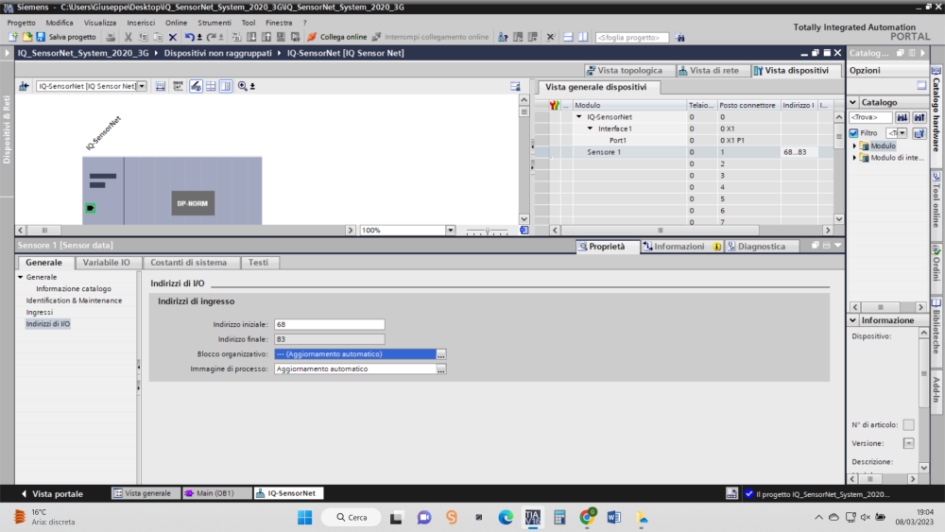Click the Salva progetto save icon
The height and width of the screenshot is (532, 945).
coord(41,37)
